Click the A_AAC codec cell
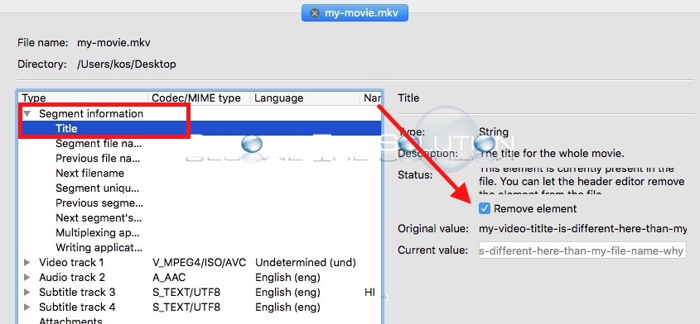Viewport: 700px width, 324px height. tap(169, 277)
